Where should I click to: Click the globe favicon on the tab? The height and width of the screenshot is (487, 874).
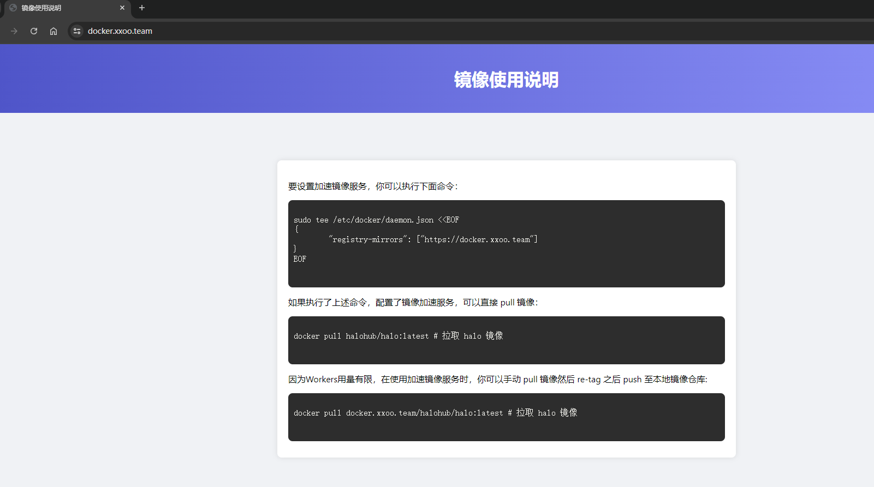click(x=13, y=8)
